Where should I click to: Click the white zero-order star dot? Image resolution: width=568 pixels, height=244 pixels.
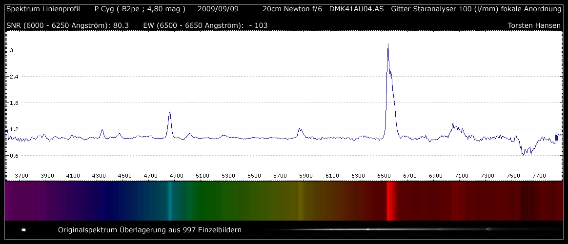[23, 229]
